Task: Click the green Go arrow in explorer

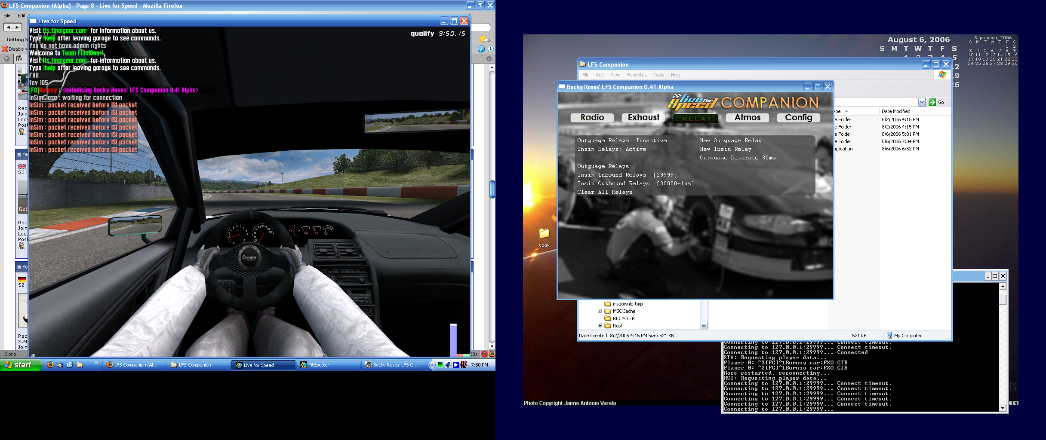Action: pyautogui.click(x=932, y=102)
